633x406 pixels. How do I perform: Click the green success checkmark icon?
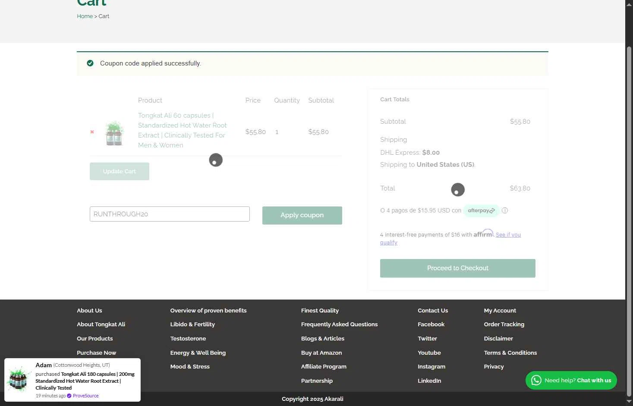90,63
